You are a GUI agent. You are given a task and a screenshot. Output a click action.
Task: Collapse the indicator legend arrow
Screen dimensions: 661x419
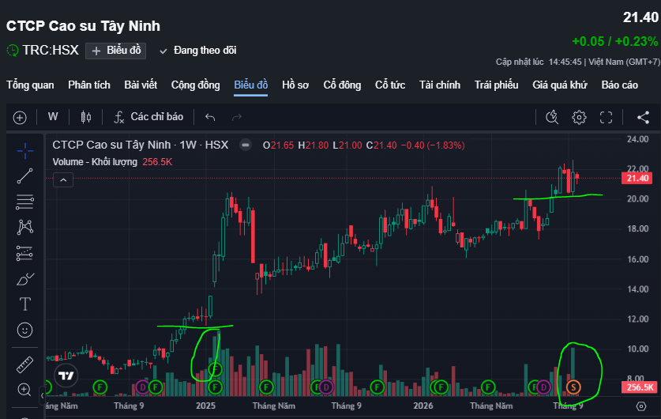(63, 180)
